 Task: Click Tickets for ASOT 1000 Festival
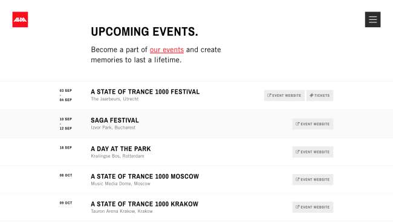320,95
